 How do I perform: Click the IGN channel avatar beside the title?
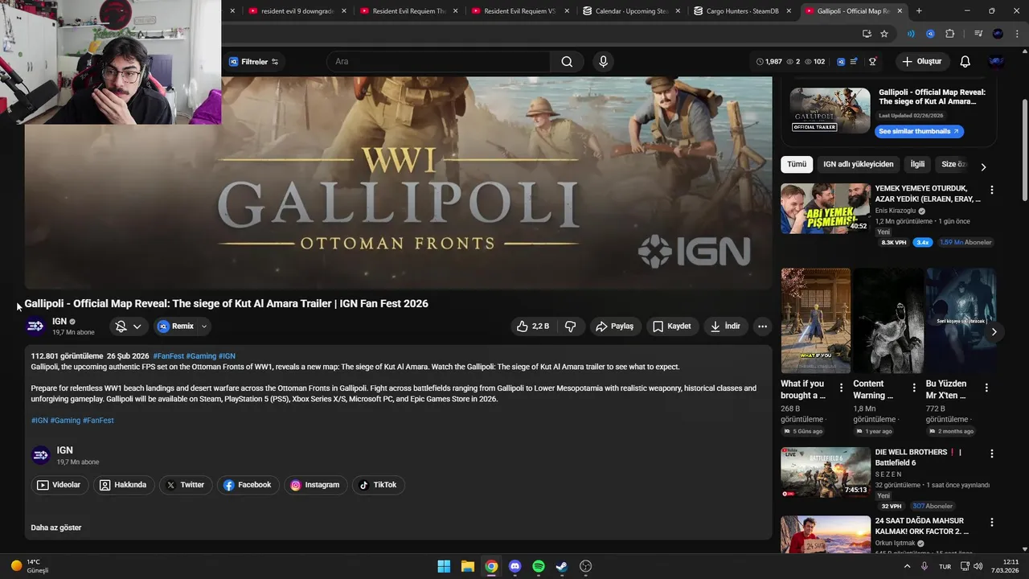click(x=35, y=326)
